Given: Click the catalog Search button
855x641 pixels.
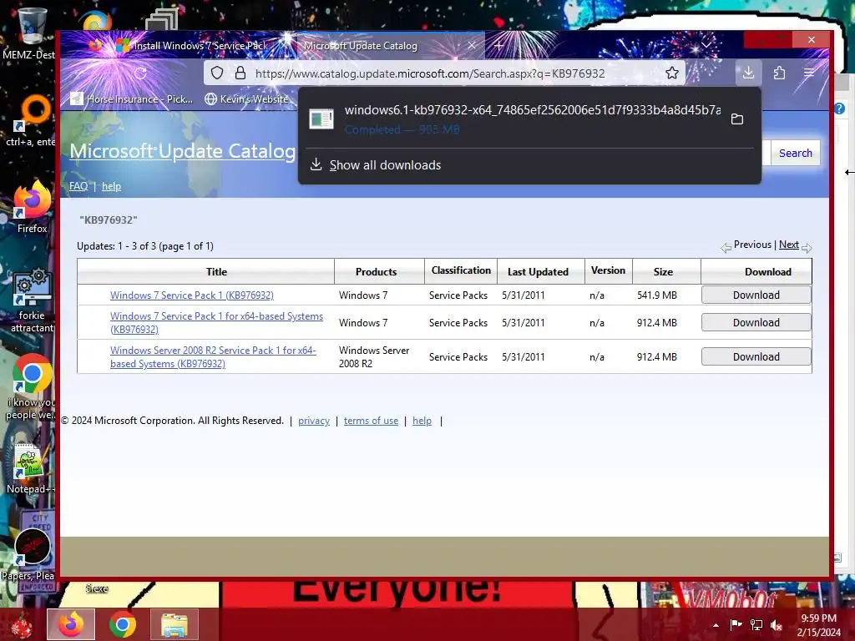Looking at the screenshot, I should click(795, 154).
